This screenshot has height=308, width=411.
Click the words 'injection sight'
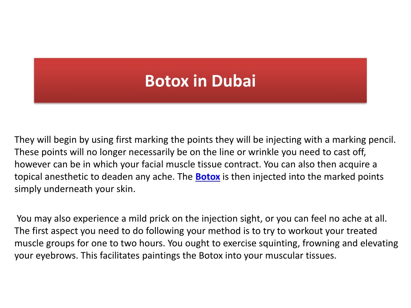[x=232, y=219]
